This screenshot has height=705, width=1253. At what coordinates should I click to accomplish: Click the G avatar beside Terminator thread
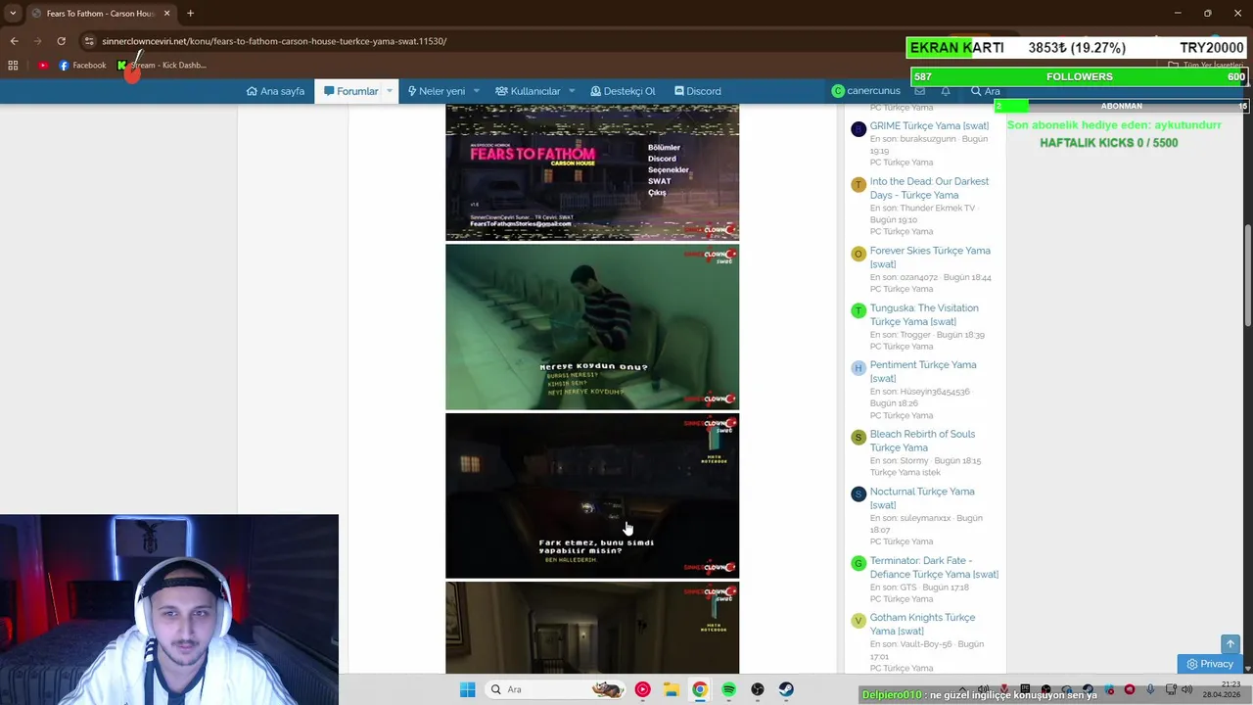coord(859,564)
